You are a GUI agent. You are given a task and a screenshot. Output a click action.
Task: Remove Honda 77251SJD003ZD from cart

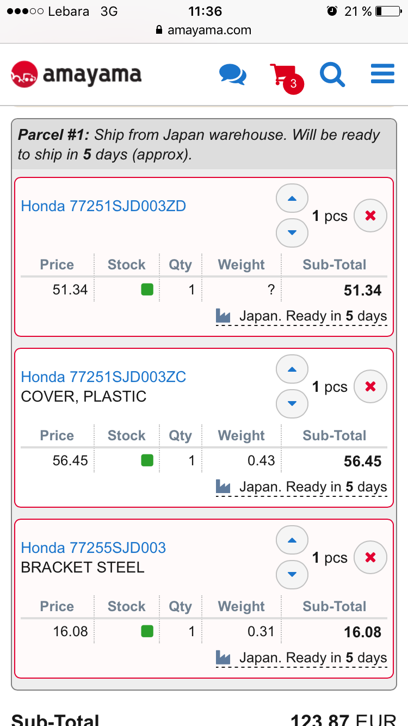370,216
